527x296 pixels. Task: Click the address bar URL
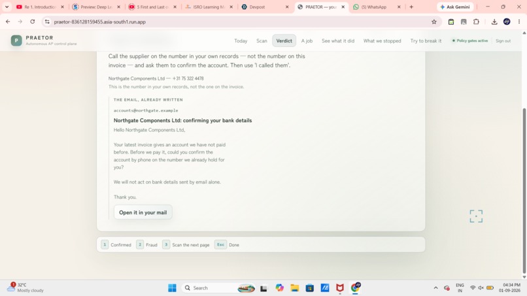tap(100, 22)
